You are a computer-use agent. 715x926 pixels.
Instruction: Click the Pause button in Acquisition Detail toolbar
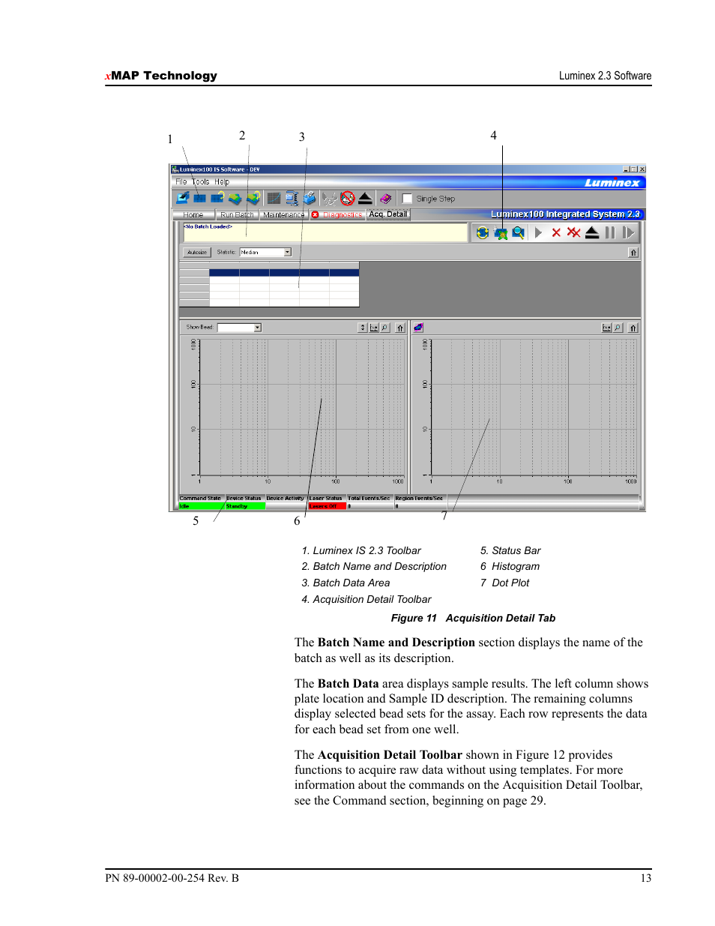pyautogui.click(x=610, y=232)
